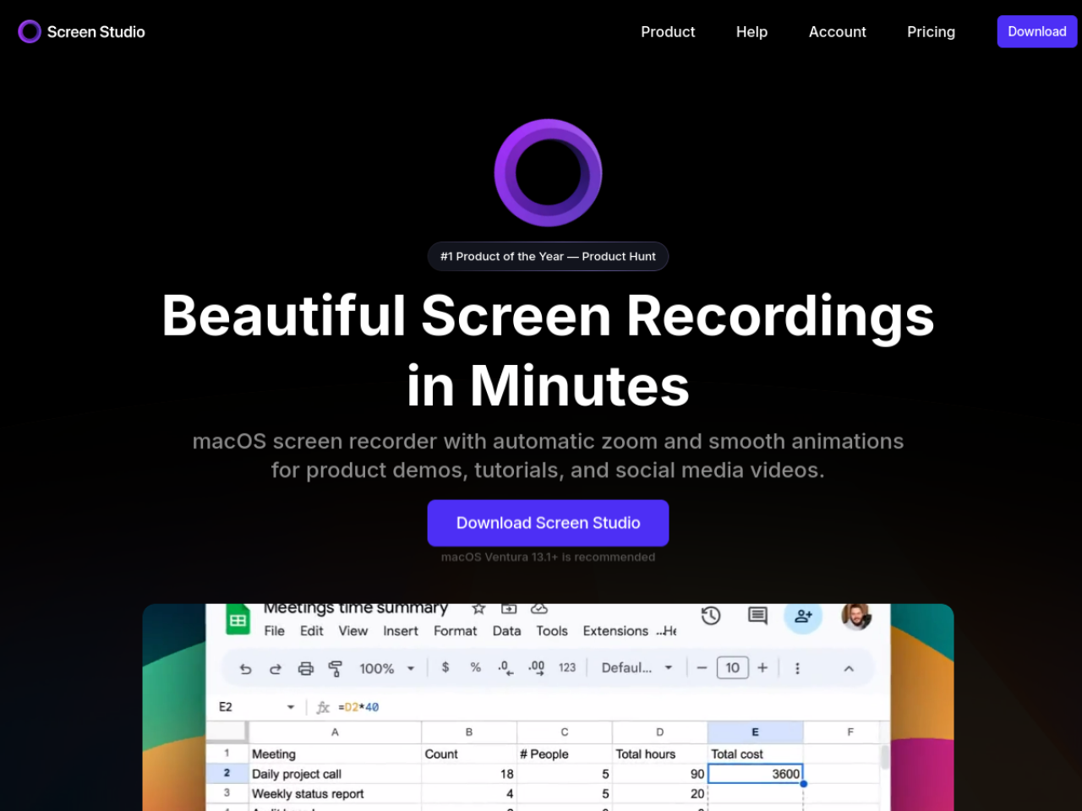
Task: Click the Total hours cell showing 90
Action: [x=659, y=774]
